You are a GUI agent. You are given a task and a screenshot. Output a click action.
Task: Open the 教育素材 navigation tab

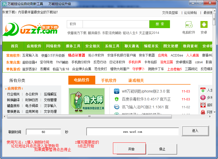[x=190, y=46]
